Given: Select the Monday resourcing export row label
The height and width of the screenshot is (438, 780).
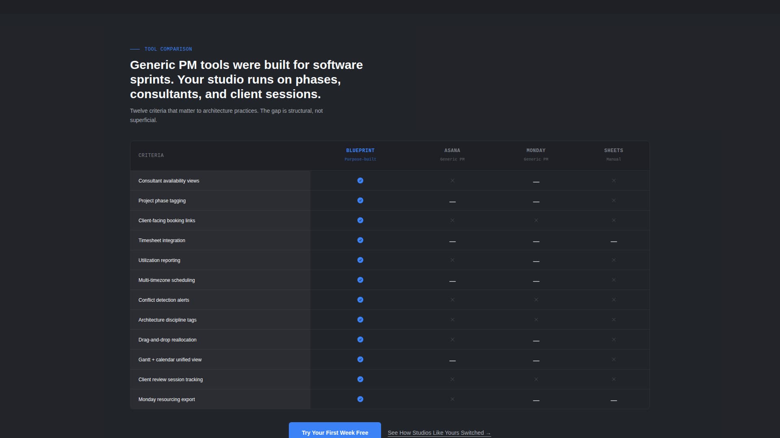Looking at the screenshot, I should tap(167, 399).
